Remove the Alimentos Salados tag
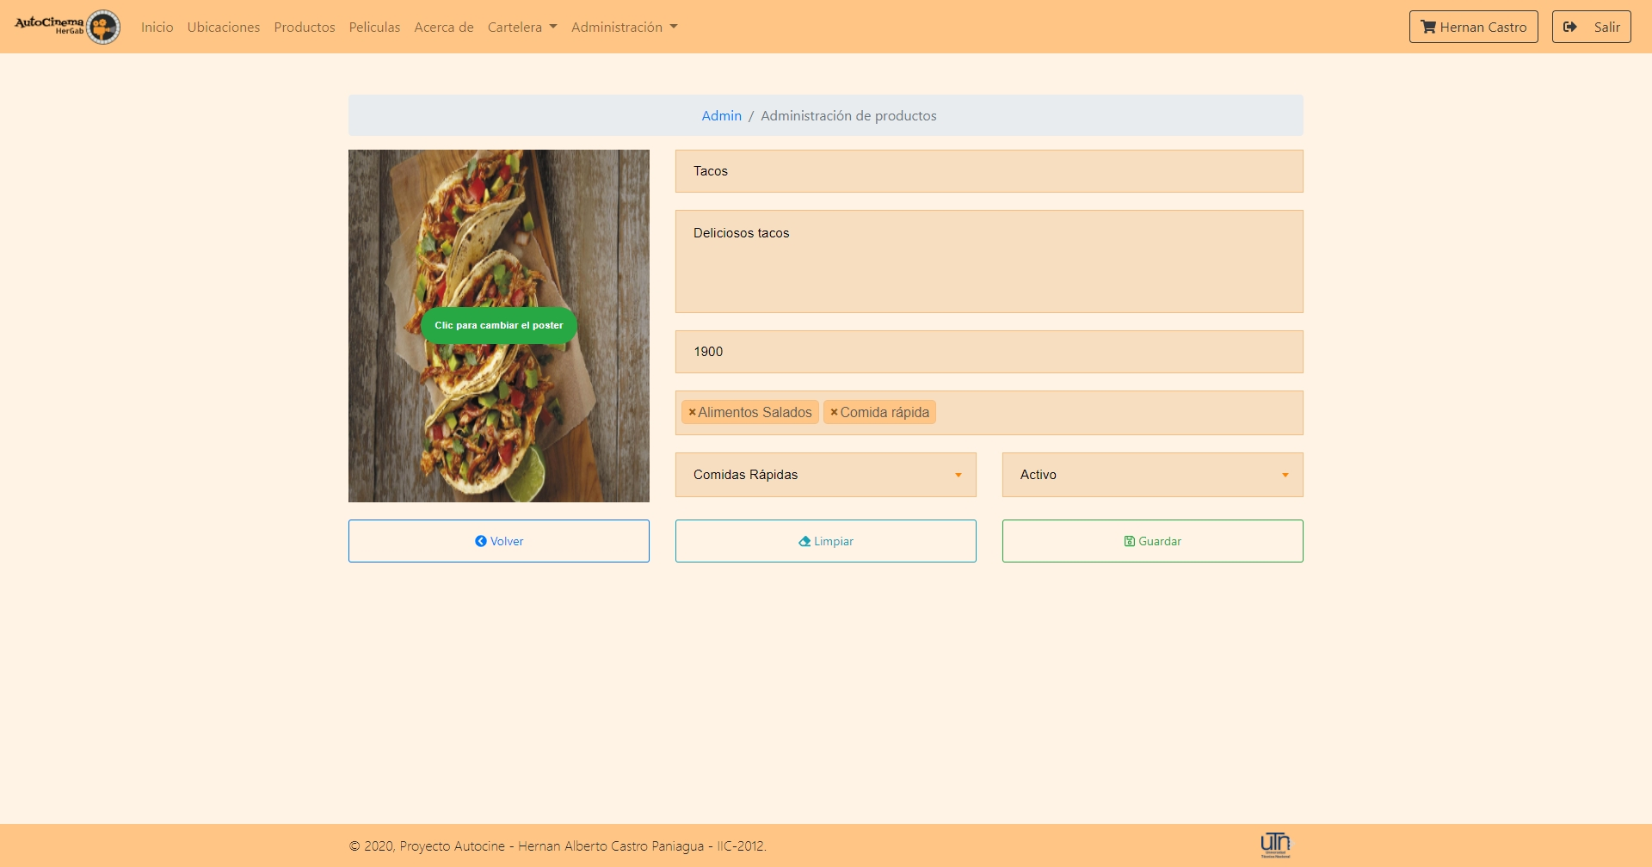 tap(692, 413)
